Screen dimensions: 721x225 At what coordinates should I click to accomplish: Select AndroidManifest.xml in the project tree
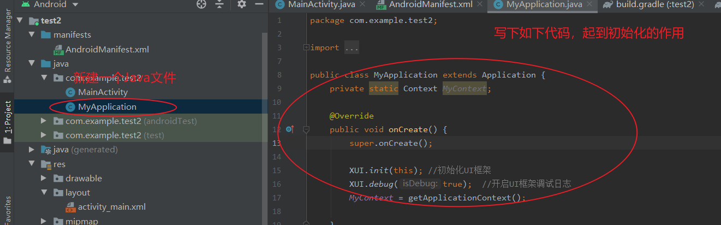pos(107,50)
